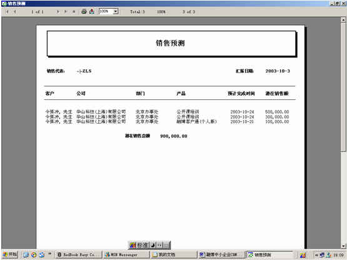Viewport: 347px width, 261px height.
Task: Click inside the zoom percentage field
Action: click(106, 11)
